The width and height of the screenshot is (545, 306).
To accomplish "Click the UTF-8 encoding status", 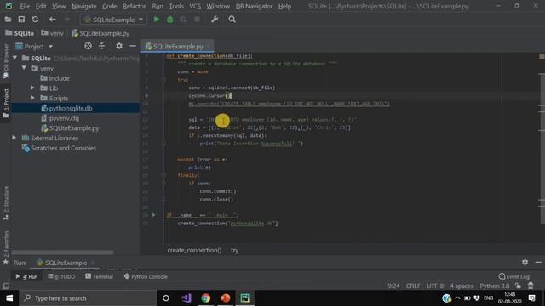I will pyautogui.click(x=435, y=286).
